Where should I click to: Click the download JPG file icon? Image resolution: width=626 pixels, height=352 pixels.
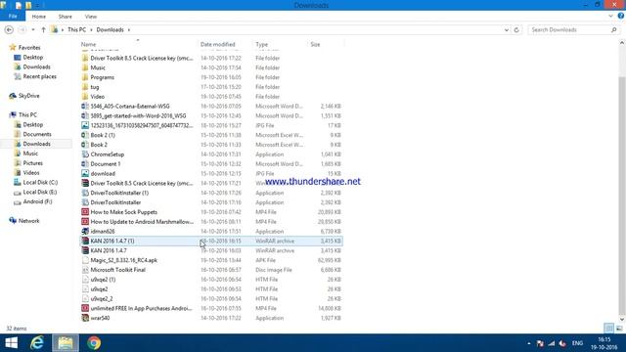pyautogui.click(x=85, y=174)
